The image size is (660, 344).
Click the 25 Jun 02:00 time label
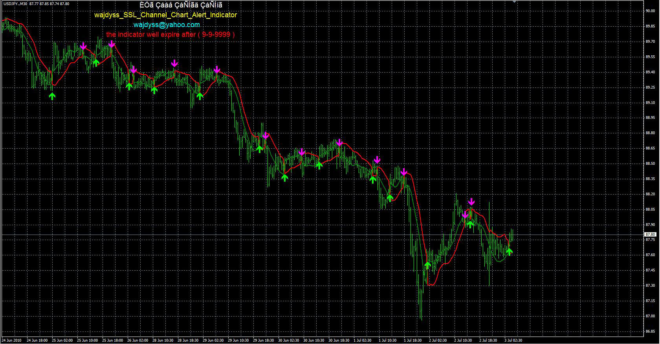(x=62, y=340)
